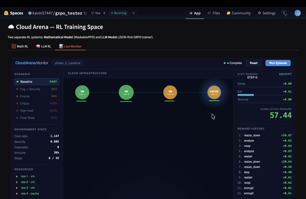Click reward history row 6 resize_down +20.64
The height and width of the screenshot is (199, 306).
coord(265,162)
